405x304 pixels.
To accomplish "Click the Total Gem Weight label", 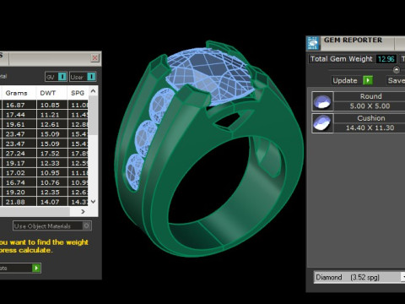I will tap(342, 59).
